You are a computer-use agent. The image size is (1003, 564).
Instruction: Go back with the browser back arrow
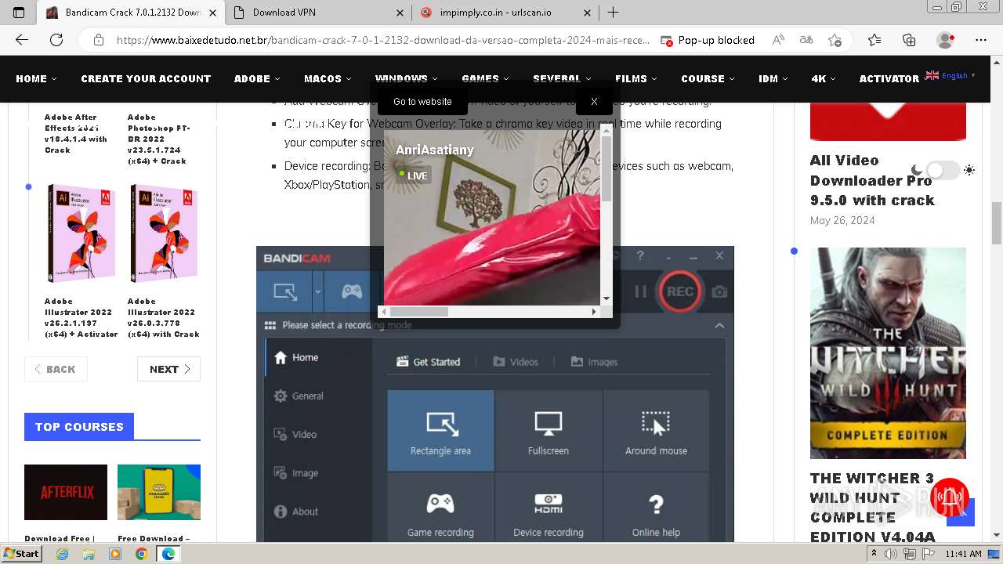[x=22, y=40]
